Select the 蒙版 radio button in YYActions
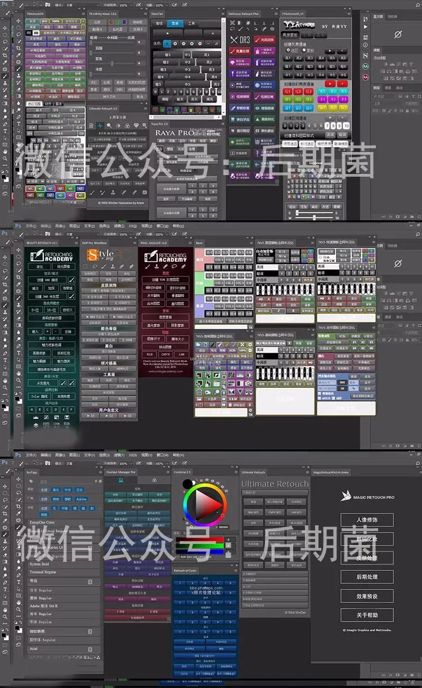This screenshot has width=422, height=688. pos(309,50)
